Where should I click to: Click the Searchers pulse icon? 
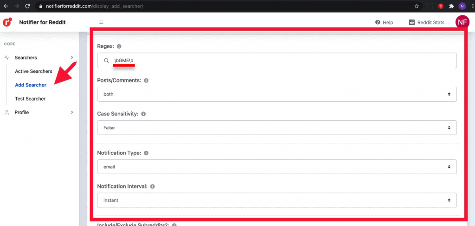pyautogui.click(x=6, y=58)
